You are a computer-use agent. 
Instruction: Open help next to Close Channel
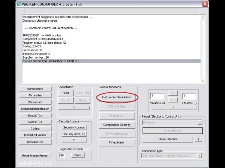(198, 140)
